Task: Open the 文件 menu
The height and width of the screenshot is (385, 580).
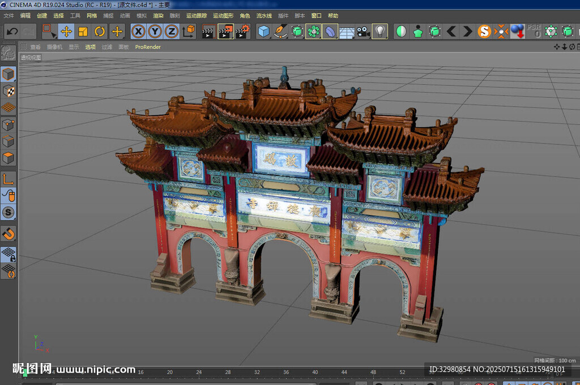Action: 8,15
